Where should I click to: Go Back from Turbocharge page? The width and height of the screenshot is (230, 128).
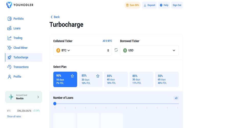(55, 17)
